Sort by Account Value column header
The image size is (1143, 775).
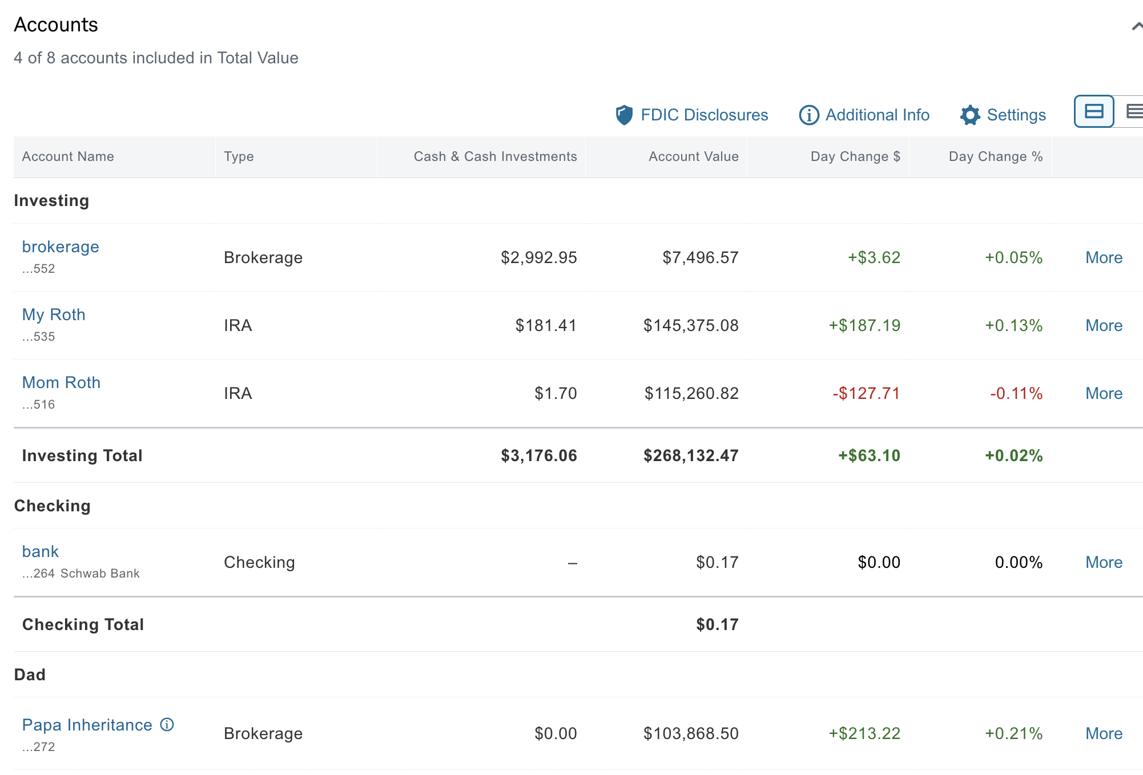point(693,156)
